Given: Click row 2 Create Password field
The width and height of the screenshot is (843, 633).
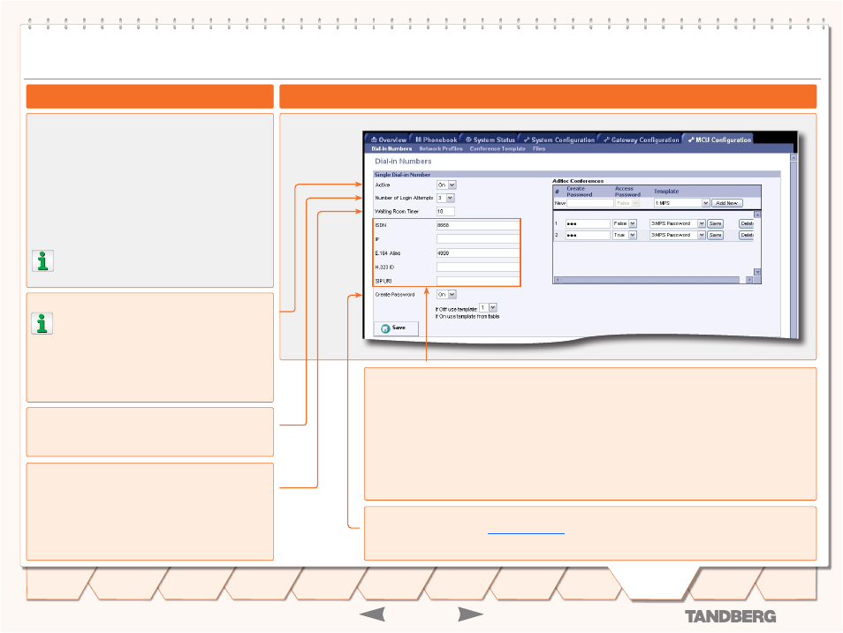Looking at the screenshot, I should tap(588, 236).
